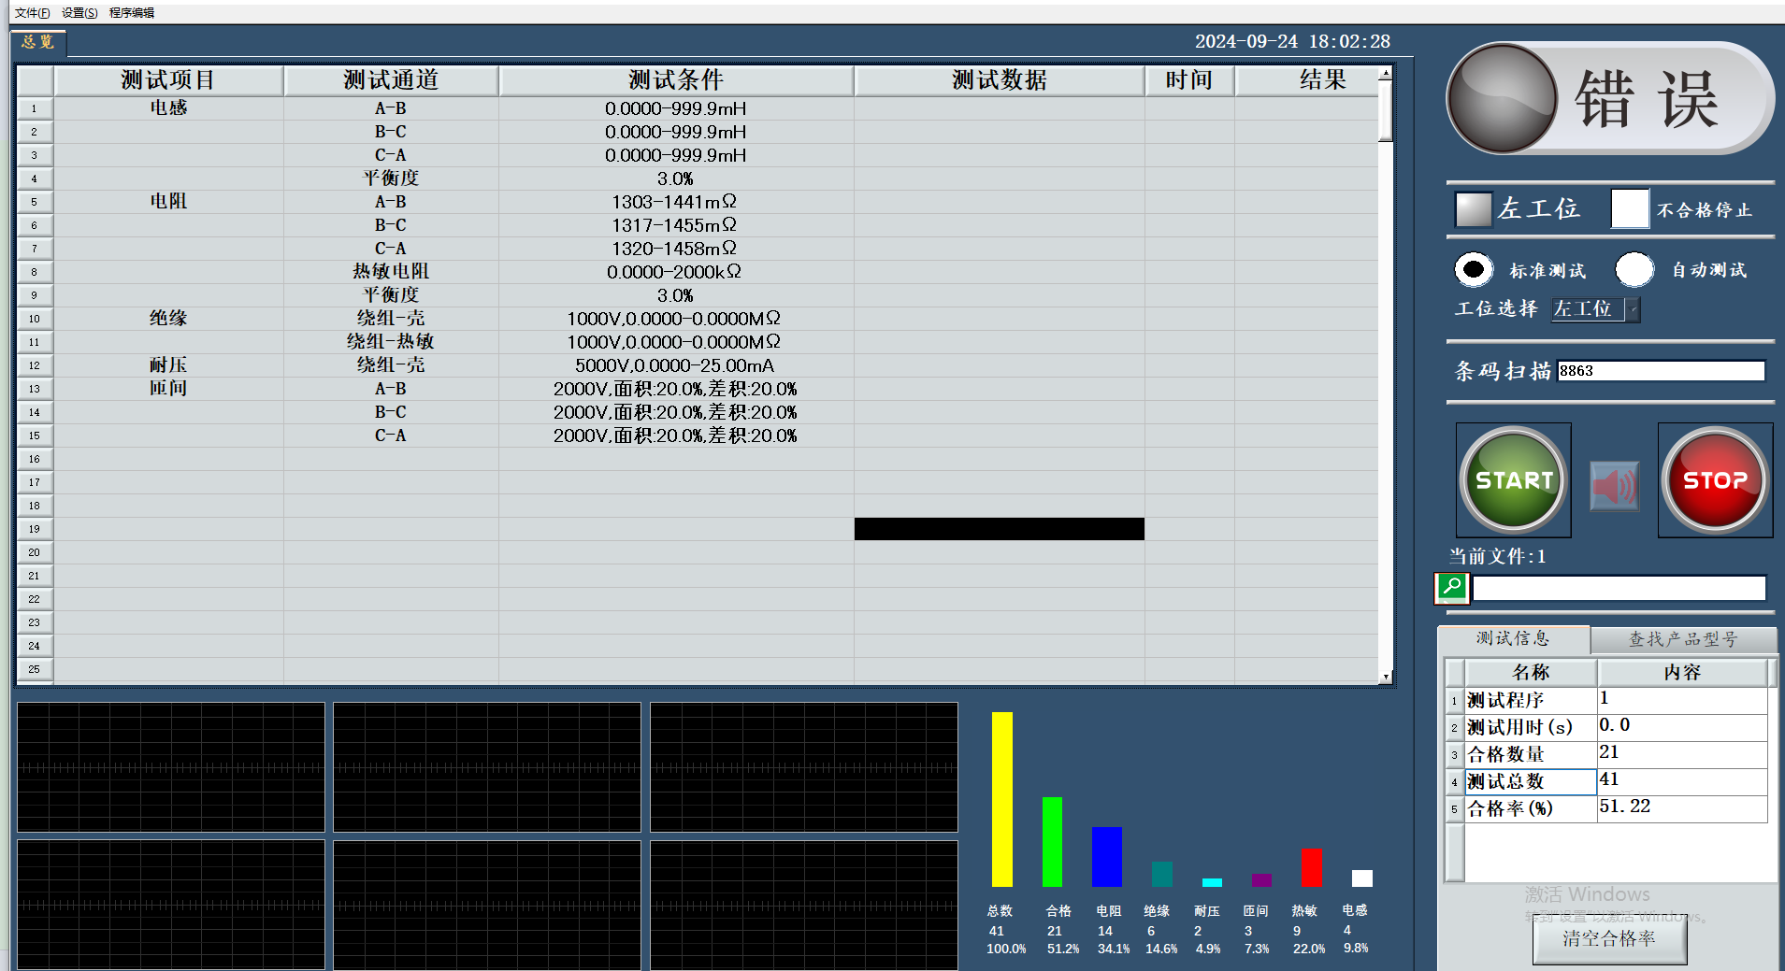Click the red 热敏 bar in chart
1785x971 pixels.
click(x=1311, y=867)
